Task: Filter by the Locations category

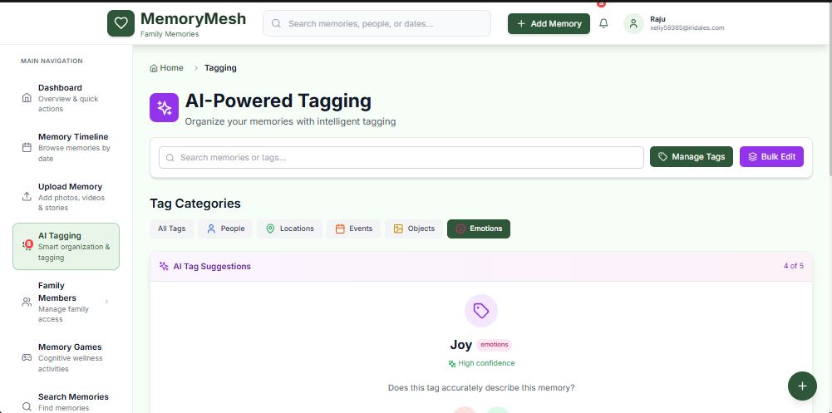Action: 290,229
